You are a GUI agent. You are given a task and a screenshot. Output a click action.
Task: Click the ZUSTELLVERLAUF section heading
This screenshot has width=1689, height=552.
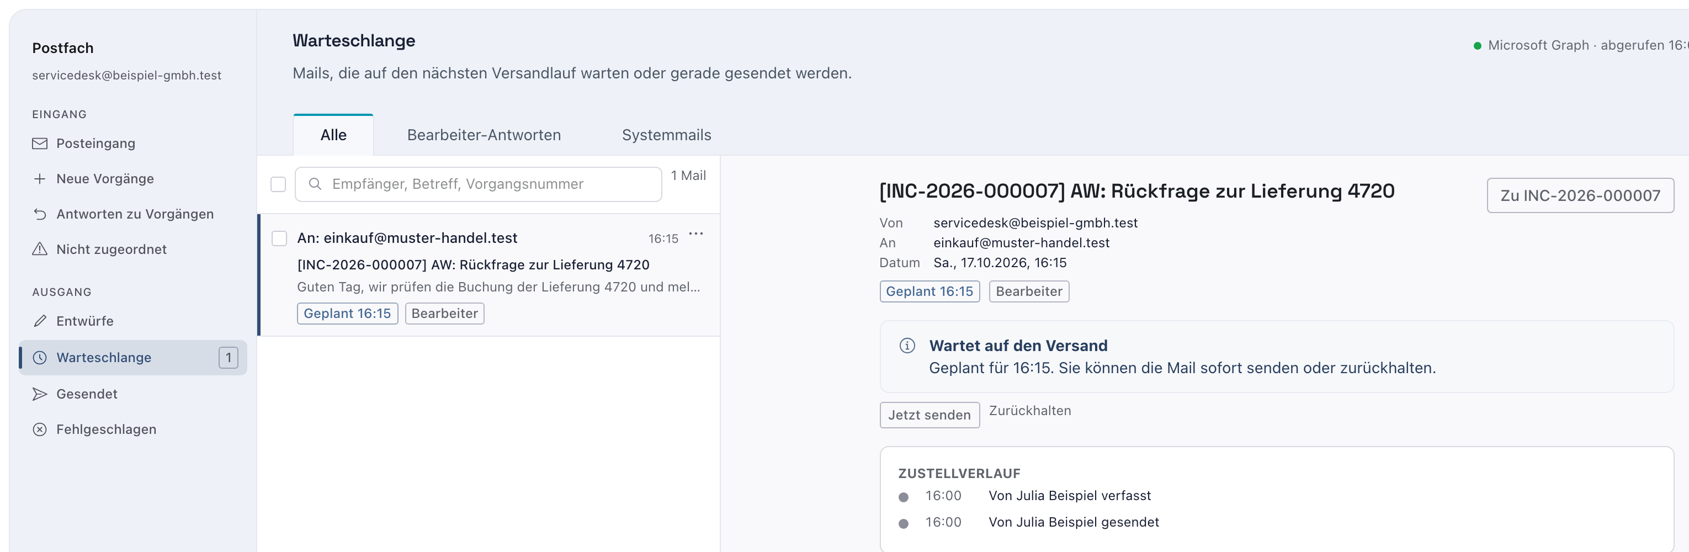[x=959, y=473]
